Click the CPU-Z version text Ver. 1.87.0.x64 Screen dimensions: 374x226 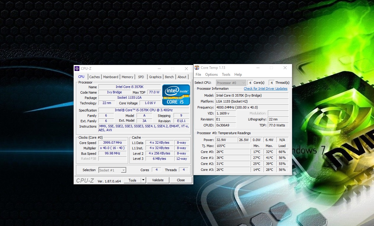pos(109,181)
